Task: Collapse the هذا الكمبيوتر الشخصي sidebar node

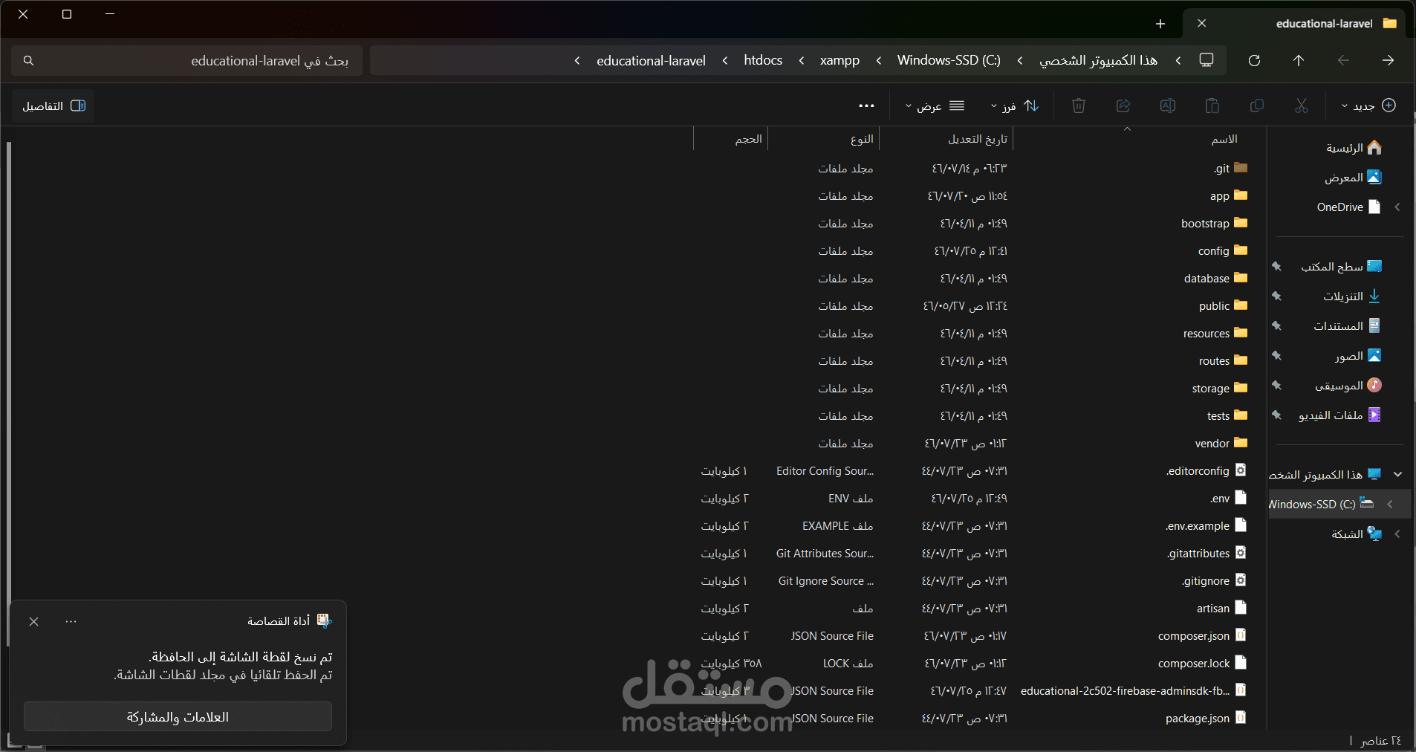Action: [1397, 475]
